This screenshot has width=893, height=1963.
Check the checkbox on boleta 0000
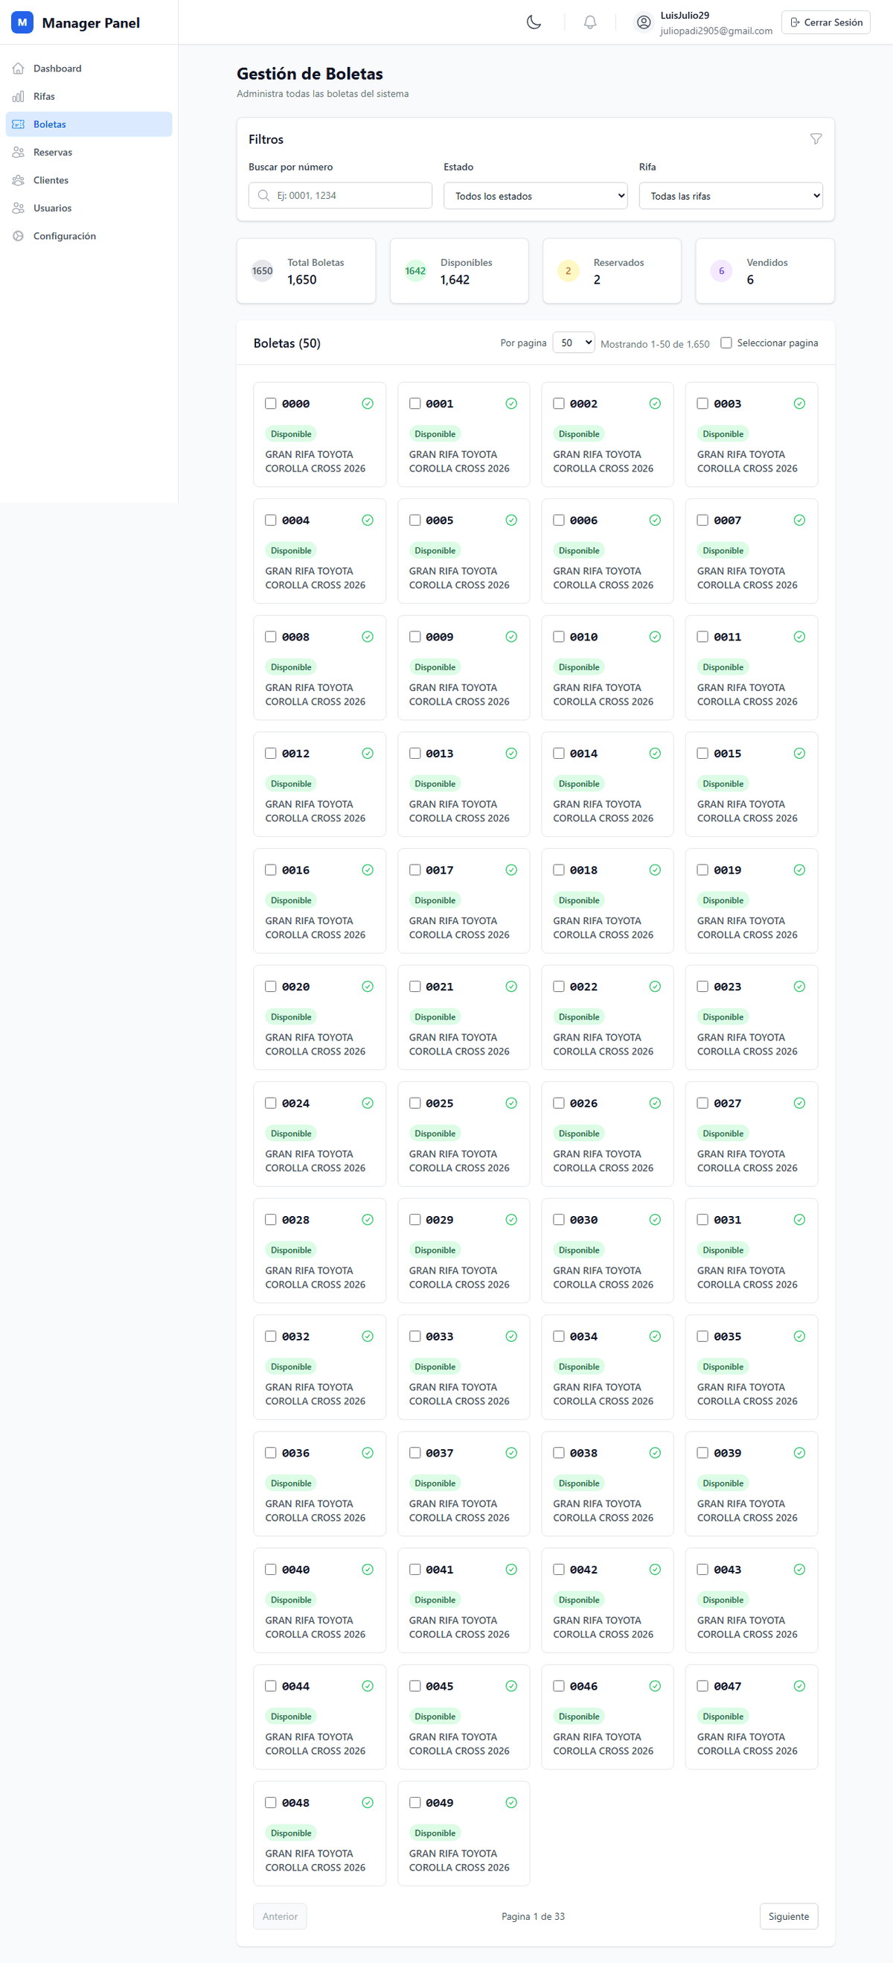(x=271, y=404)
